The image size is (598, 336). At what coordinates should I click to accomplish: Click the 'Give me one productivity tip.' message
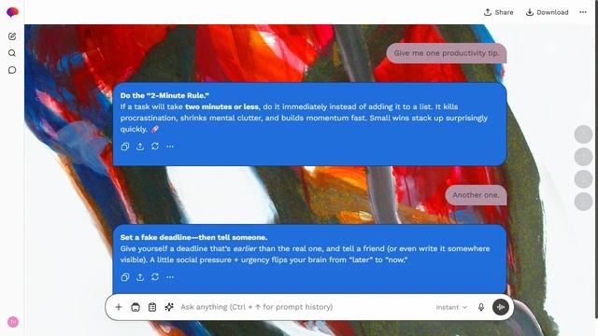click(447, 53)
